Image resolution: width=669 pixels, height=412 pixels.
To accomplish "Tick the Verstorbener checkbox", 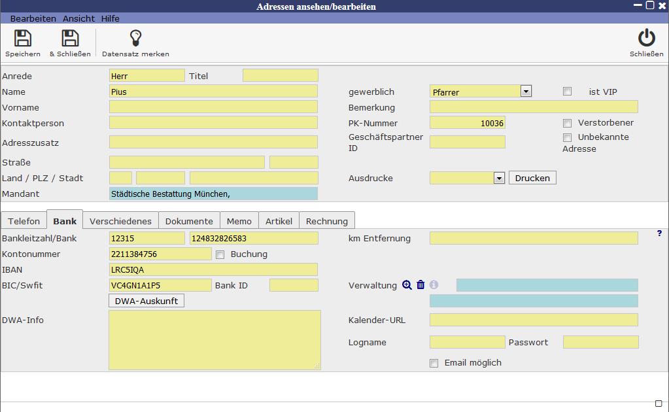I will point(567,123).
